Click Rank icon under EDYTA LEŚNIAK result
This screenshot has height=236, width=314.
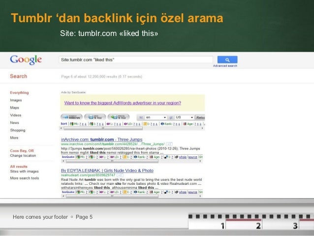[135, 192]
